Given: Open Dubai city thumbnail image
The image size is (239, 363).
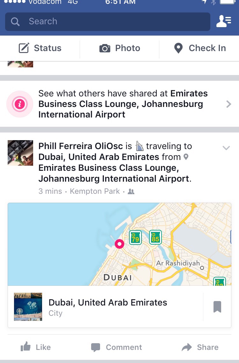Looking at the screenshot, I should 28,307.
